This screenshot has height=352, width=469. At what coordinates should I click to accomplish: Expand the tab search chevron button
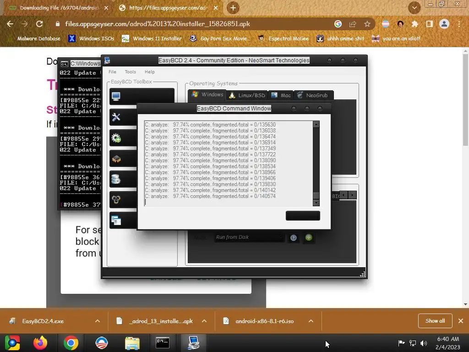point(414,8)
